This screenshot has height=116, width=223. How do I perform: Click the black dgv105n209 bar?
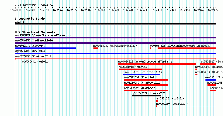[146, 96]
